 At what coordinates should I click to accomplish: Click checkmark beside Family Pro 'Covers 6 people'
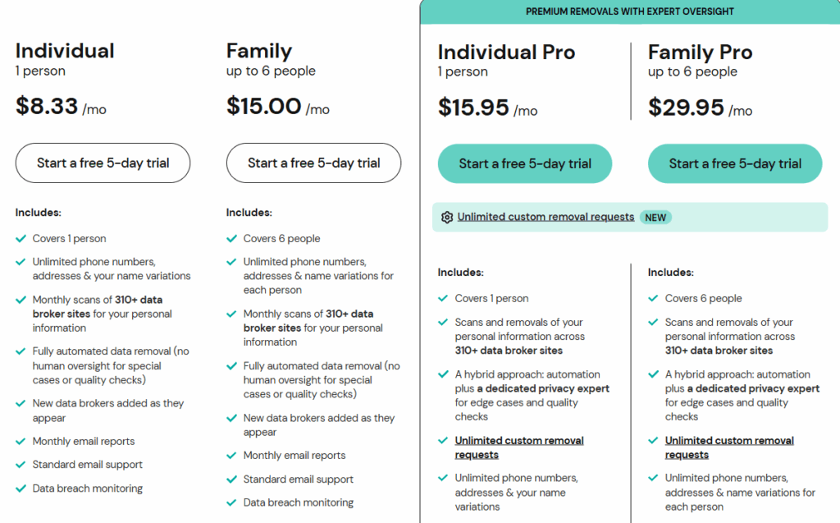(x=653, y=299)
